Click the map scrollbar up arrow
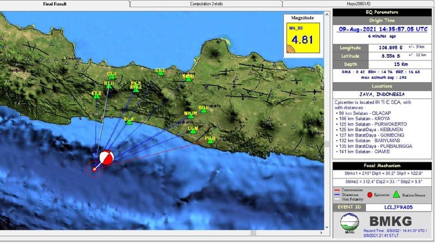Viewport: 435px width, 243px height. pyautogui.click(x=327, y=14)
